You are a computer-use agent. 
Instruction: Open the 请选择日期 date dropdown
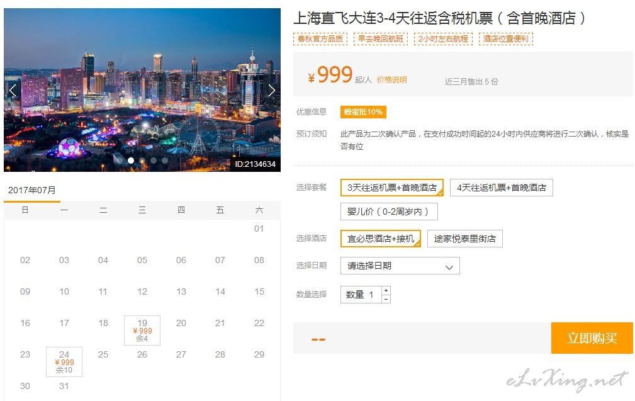point(400,266)
